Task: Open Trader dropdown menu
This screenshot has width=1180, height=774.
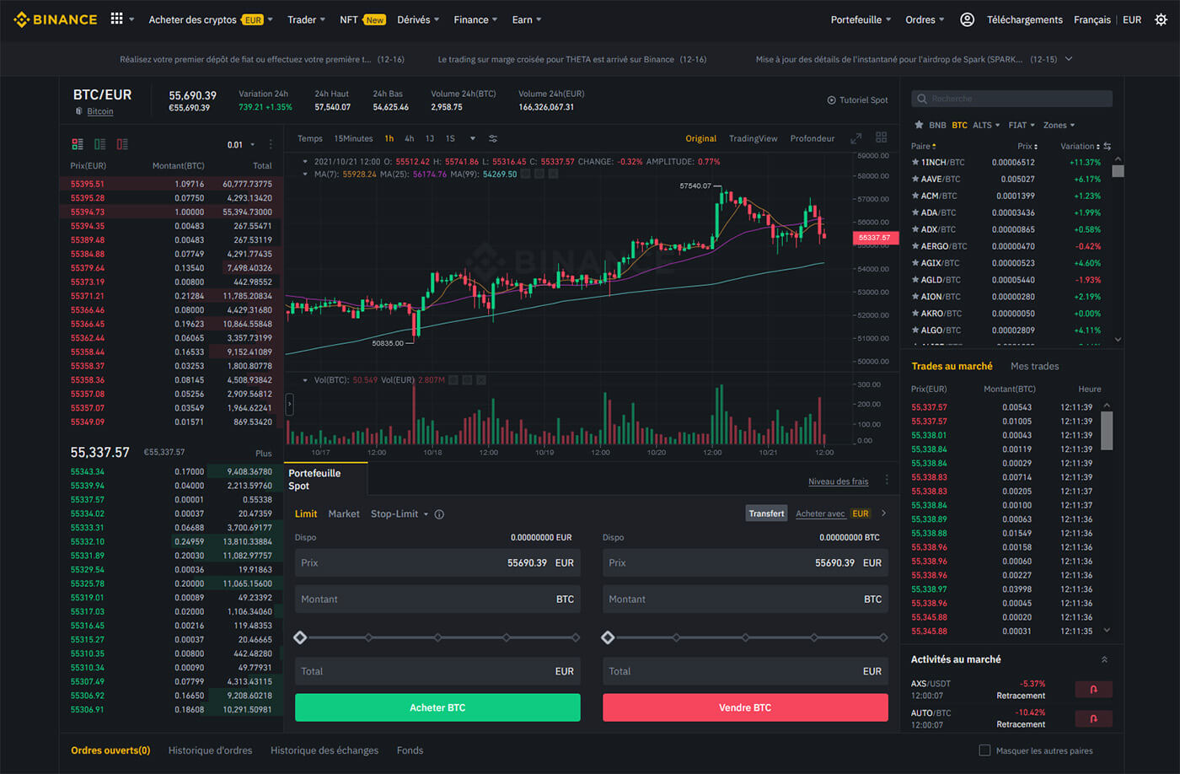Action: (306, 19)
